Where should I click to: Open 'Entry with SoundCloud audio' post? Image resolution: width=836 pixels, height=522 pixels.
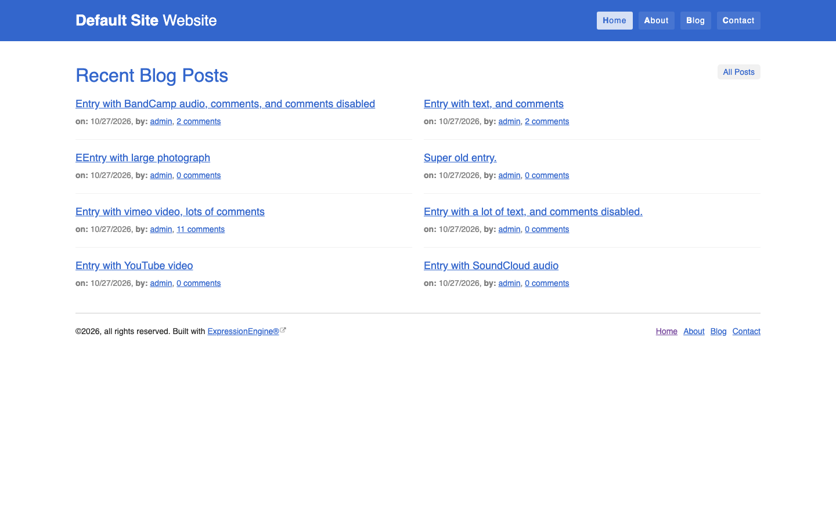point(491,266)
